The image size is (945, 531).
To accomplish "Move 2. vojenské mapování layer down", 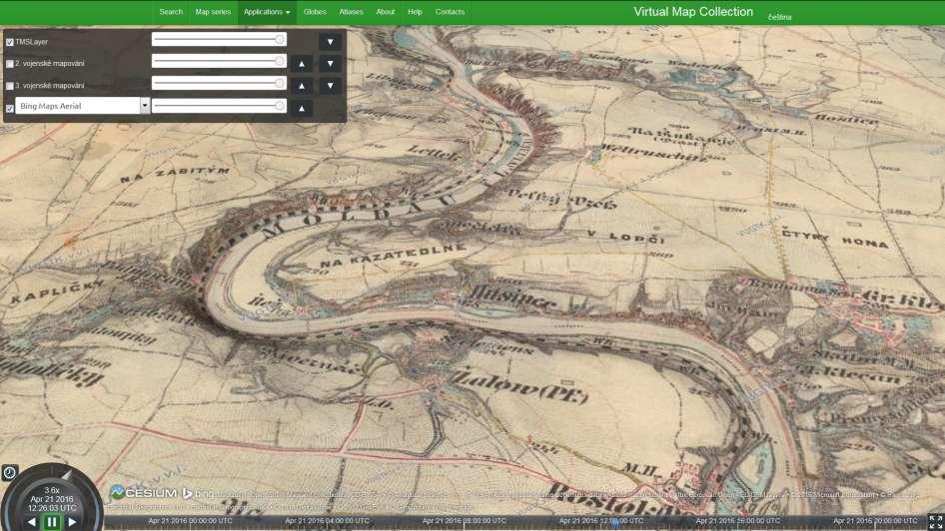I will [330, 64].
